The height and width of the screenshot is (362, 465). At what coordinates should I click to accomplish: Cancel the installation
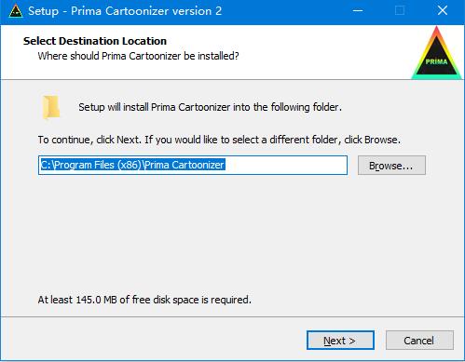[419, 341]
